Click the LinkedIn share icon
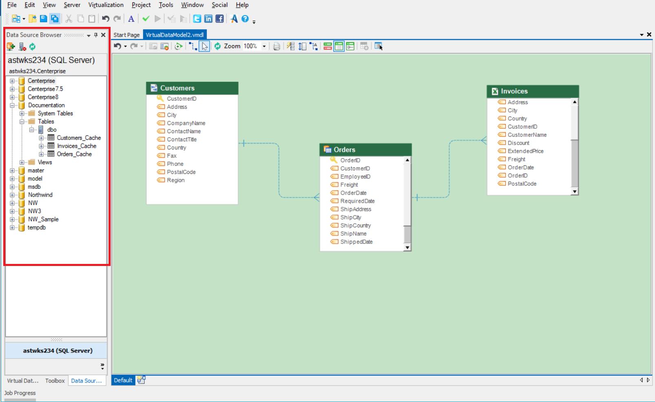 (x=209, y=19)
